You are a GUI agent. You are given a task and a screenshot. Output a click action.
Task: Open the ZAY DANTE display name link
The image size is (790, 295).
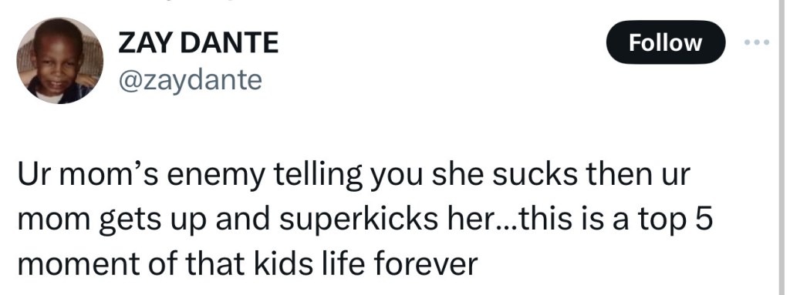tap(198, 42)
